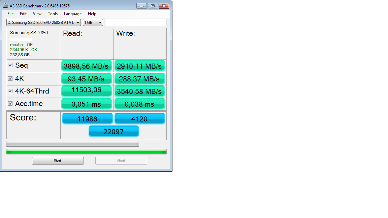Select the total score value 22097
388x218 pixels.
pos(114,131)
